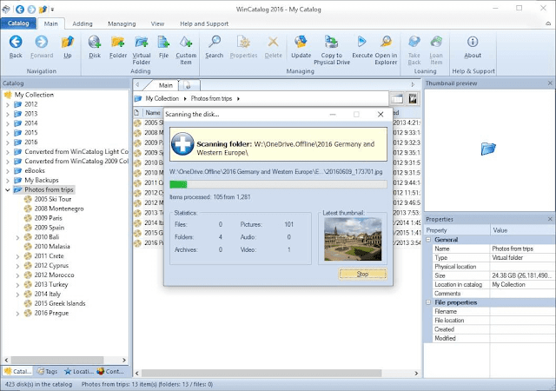Create a Virtual Folder
This screenshot has width=556, height=391.
click(x=142, y=42)
